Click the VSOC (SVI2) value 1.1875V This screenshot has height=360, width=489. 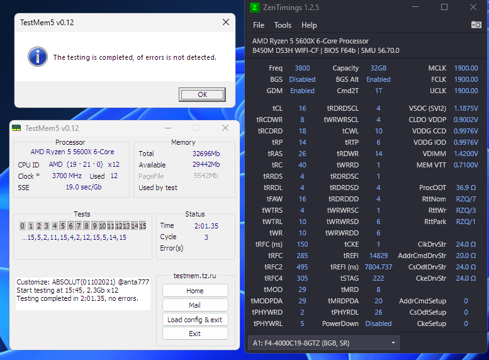click(466, 108)
